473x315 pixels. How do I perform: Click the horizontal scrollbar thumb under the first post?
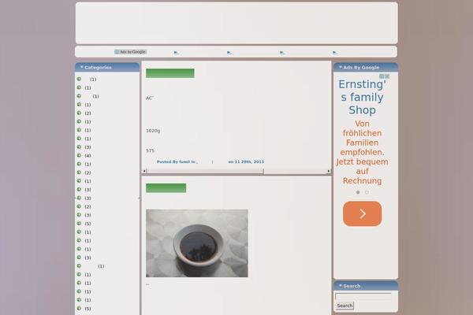pos(205,171)
